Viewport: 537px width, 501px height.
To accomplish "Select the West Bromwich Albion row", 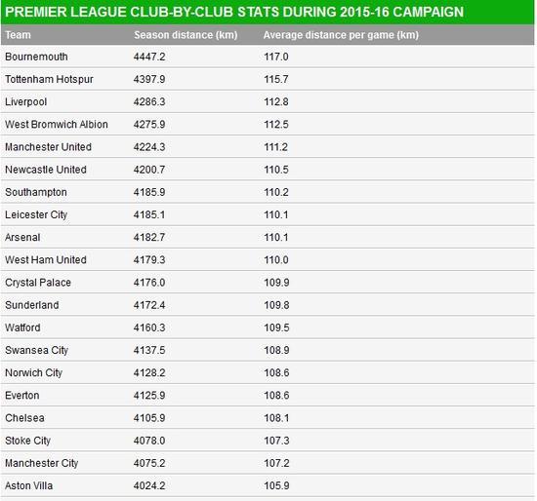I will click(268, 124).
